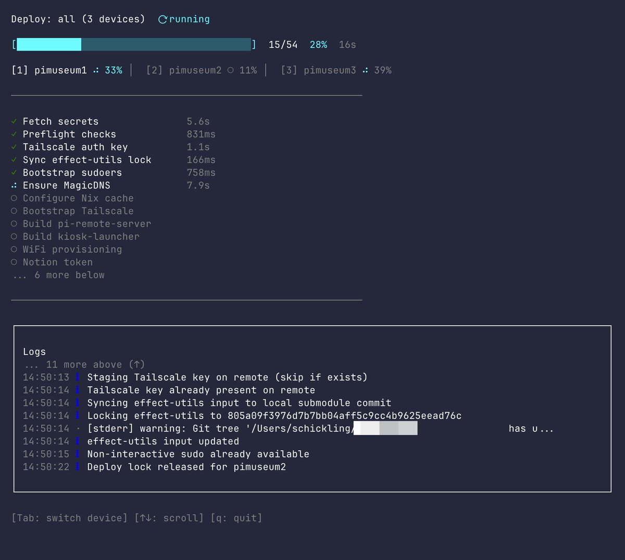The height and width of the screenshot is (560, 625).
Task: Click the 'Fetch secrets' step label
Action: pyautogui.click(x=60, y=121)
